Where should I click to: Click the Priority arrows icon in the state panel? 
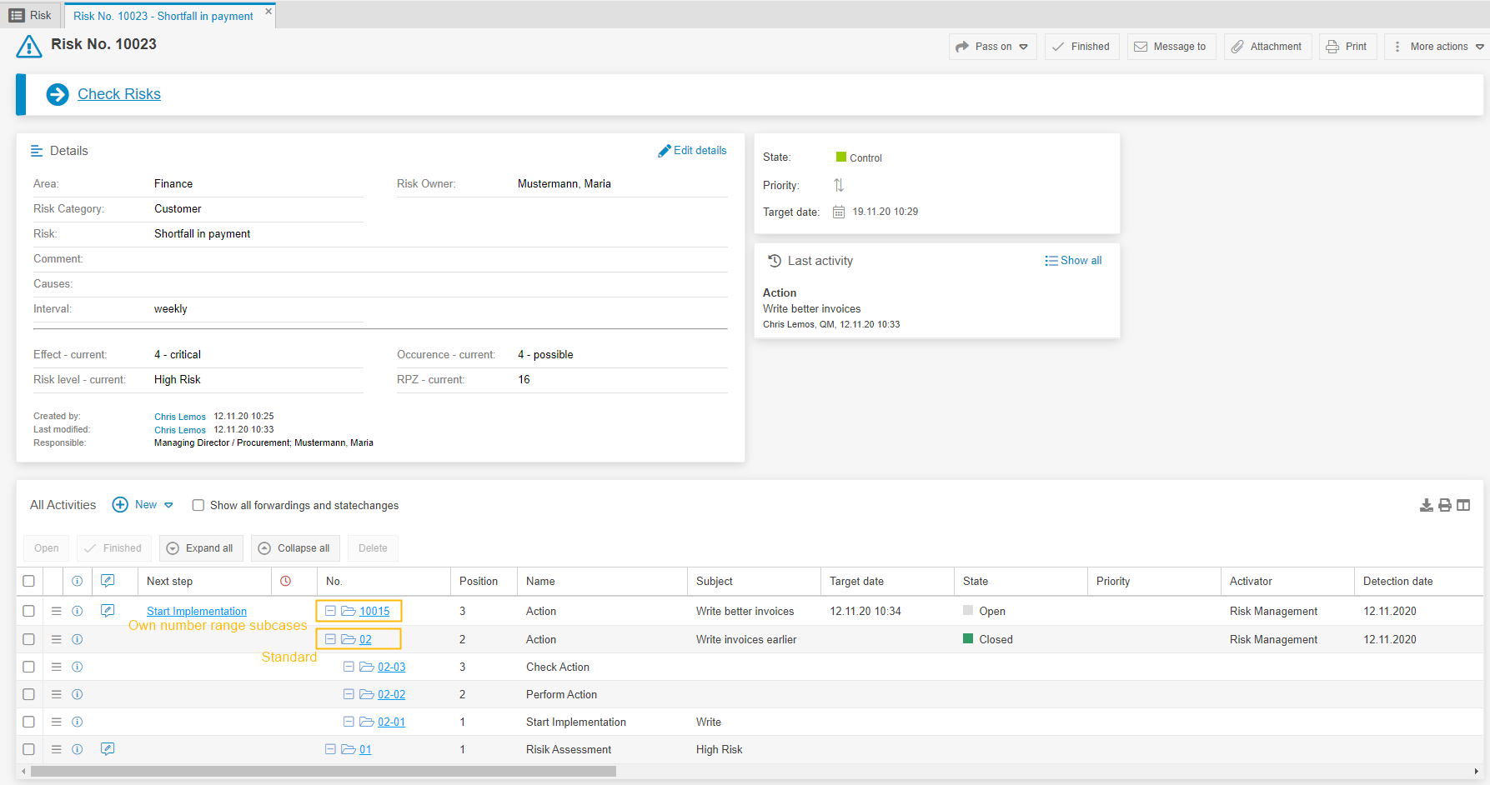(839, 185)
